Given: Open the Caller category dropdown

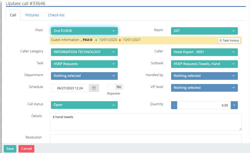Looking at the screenshot, I should (x=84, y=52).
